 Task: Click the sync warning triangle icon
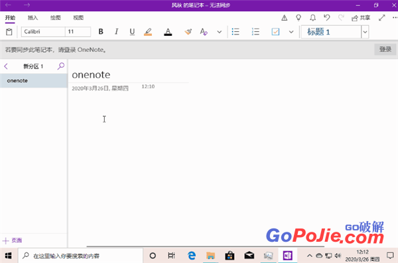pos(285,18)
